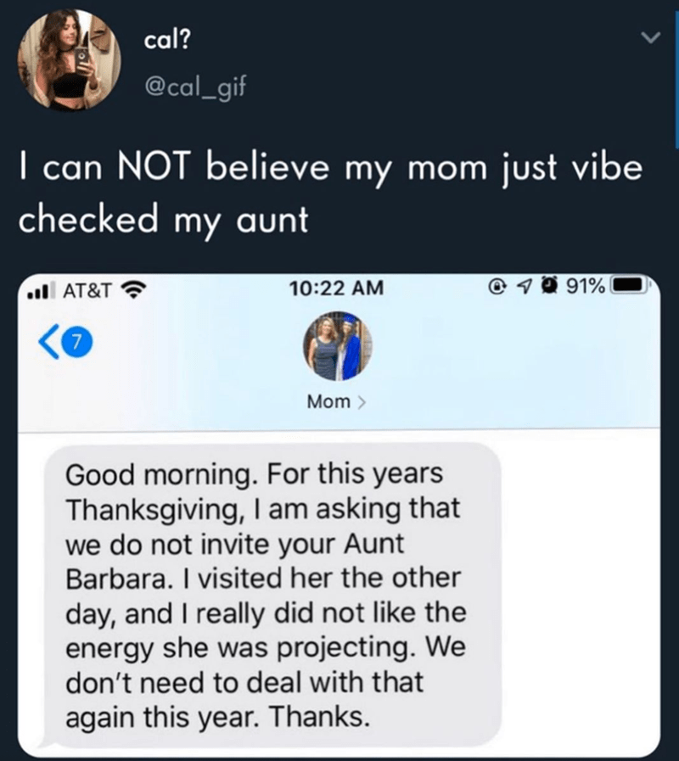Open the embedded Messages screenshot image

click(x=339, y=515)
